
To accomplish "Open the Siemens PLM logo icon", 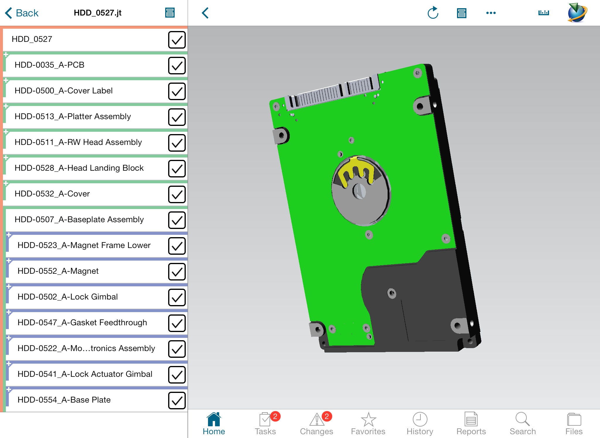I will pyautogui.click(x=578, y=13).
